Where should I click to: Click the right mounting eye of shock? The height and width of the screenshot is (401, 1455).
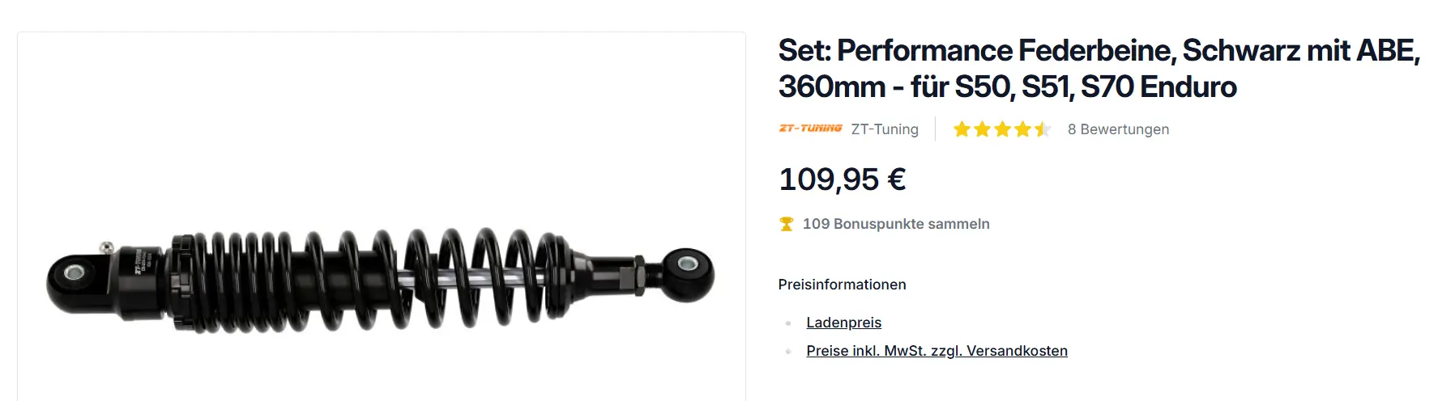[x=687, y=263]
